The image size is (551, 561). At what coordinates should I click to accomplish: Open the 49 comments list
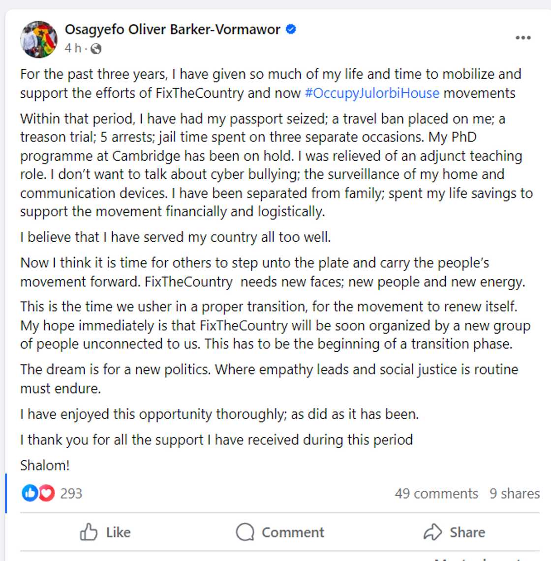[436, 494]
